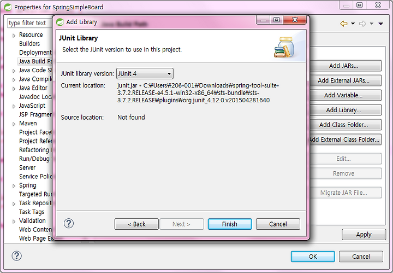Click the help icon in Properties window

16,256
